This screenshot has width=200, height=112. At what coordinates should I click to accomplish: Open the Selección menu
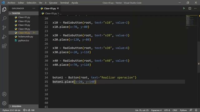[31, 3]
